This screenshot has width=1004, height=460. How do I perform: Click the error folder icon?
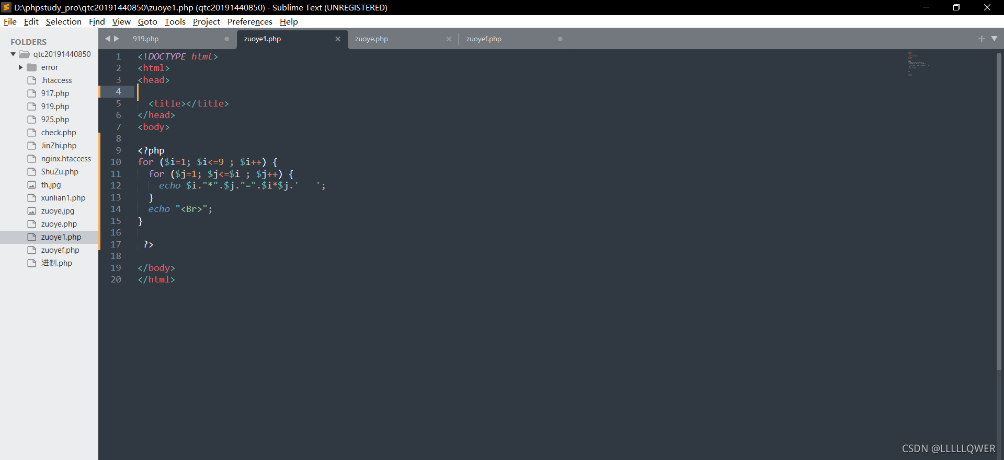pos(32,67)
